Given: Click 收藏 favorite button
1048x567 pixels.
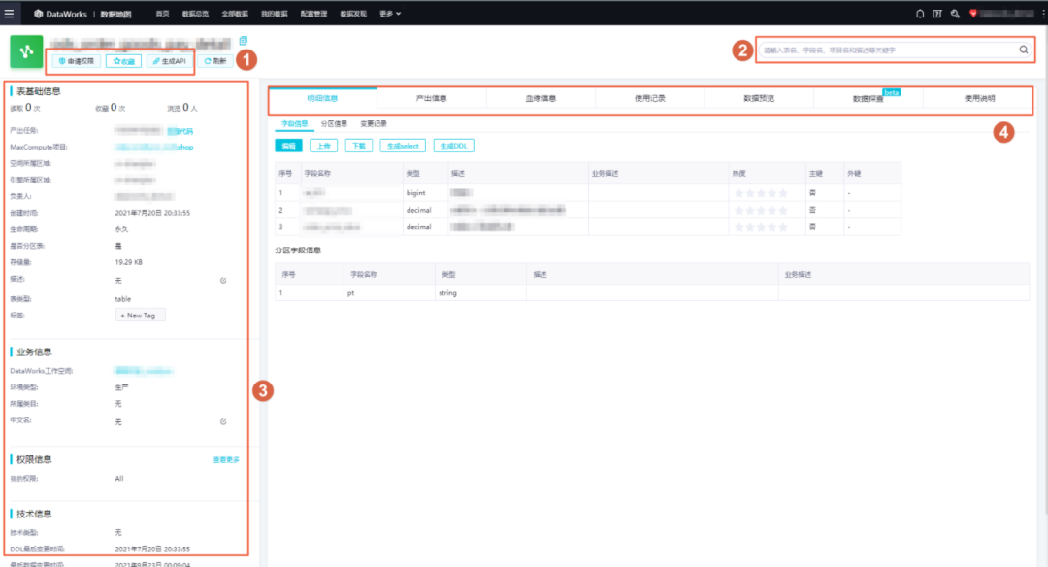Looking at the screenshot, I should tap(123, 61).
